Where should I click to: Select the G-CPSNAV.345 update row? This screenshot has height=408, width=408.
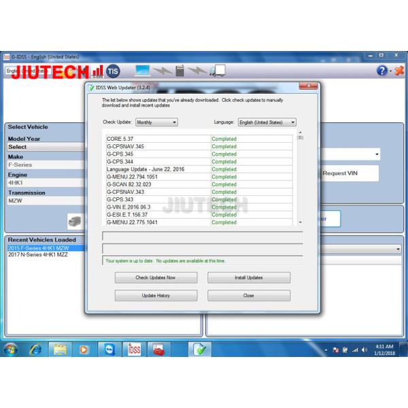pyautogui.click(x=199, y=146)
